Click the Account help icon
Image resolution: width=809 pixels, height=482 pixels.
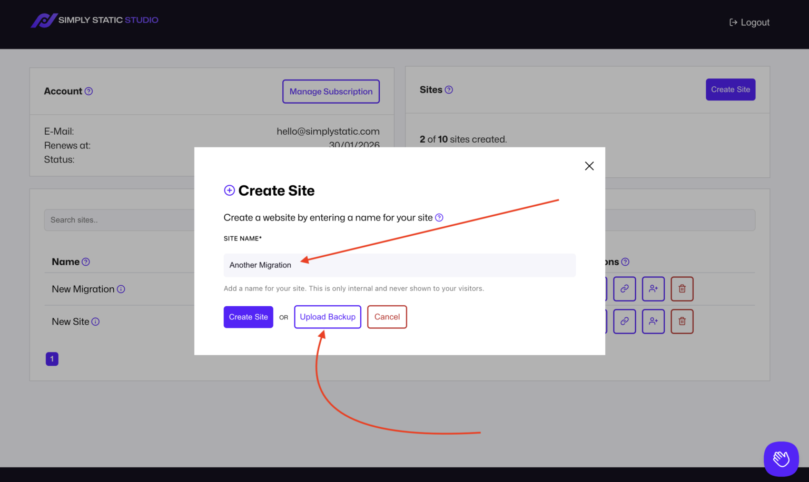pos(89,92)
